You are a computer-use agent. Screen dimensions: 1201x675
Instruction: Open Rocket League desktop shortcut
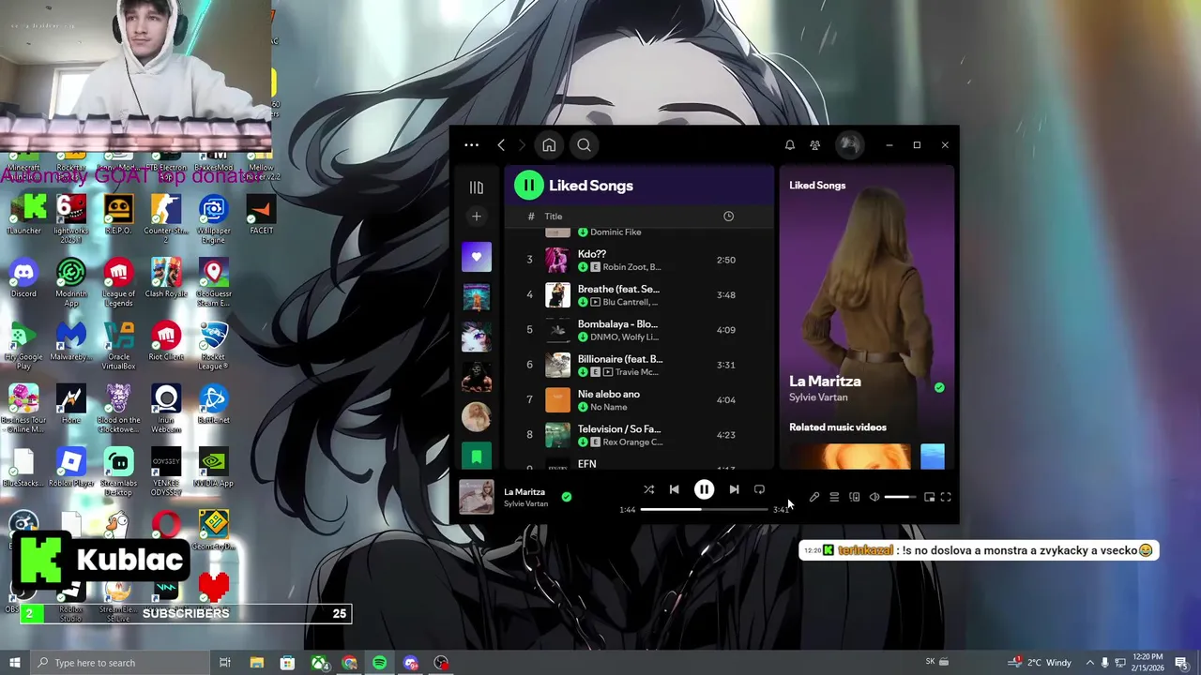[x=213, y=346]
